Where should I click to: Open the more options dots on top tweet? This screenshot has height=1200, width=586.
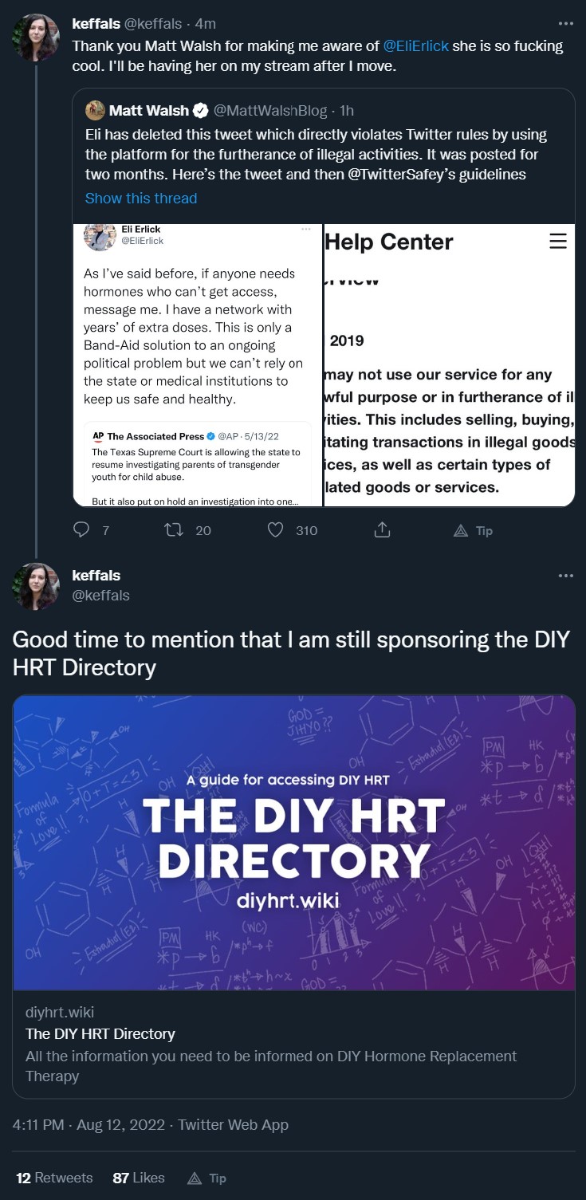coord(566,24)
